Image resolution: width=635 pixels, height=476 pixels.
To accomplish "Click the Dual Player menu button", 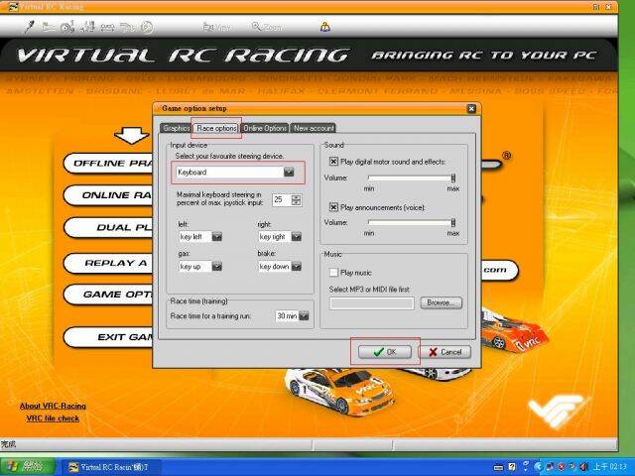I will click(108, 227).
